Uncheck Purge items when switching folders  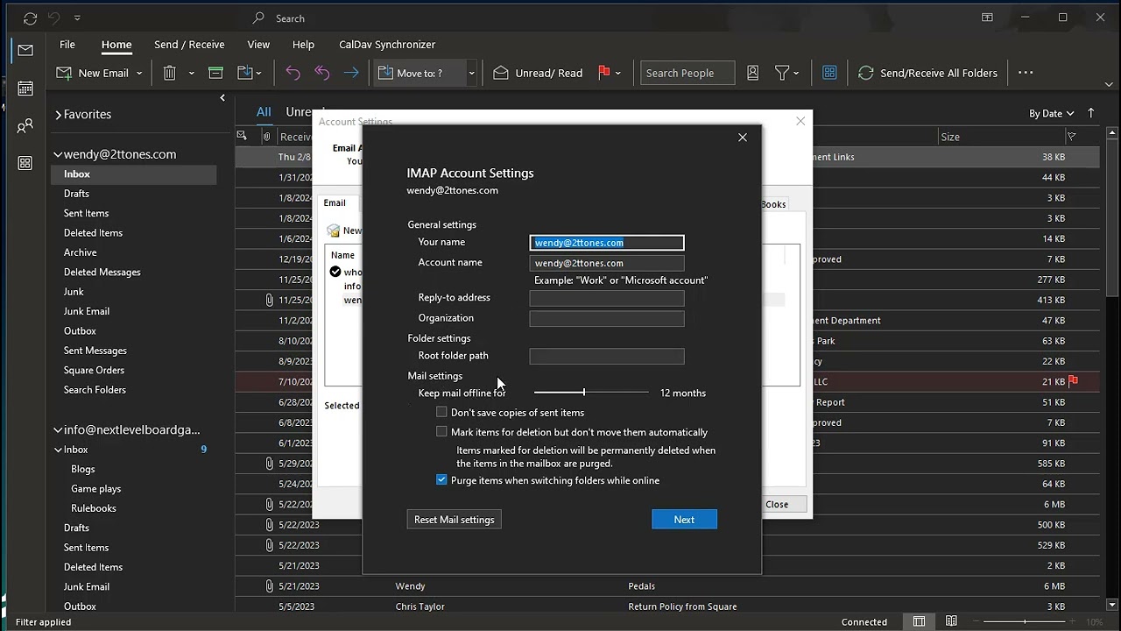(441, 479)
